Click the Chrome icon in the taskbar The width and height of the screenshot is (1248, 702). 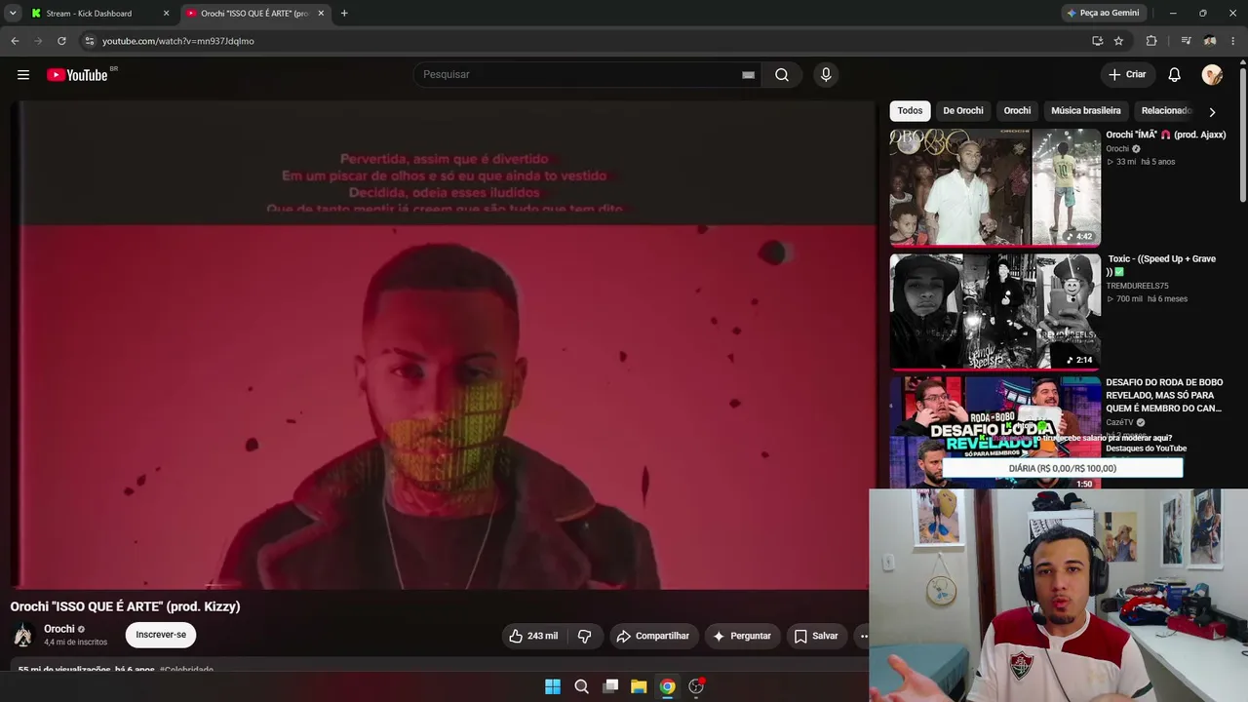tap(667, 686)
